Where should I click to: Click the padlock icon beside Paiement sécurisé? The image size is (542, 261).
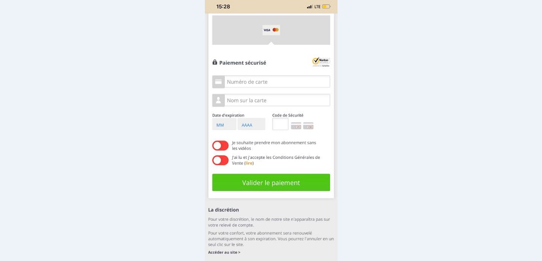click(215, 62)
